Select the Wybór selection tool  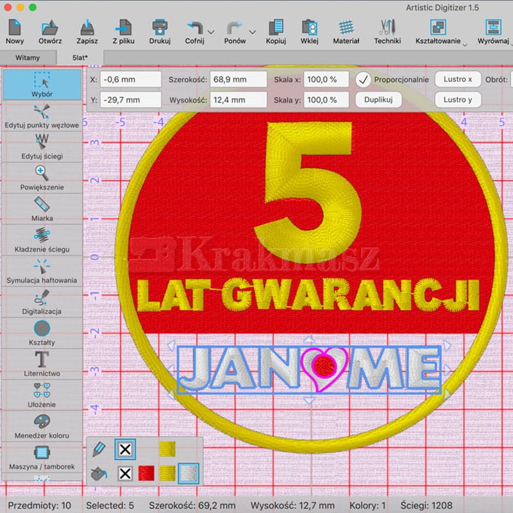click(x=42, y=85)
